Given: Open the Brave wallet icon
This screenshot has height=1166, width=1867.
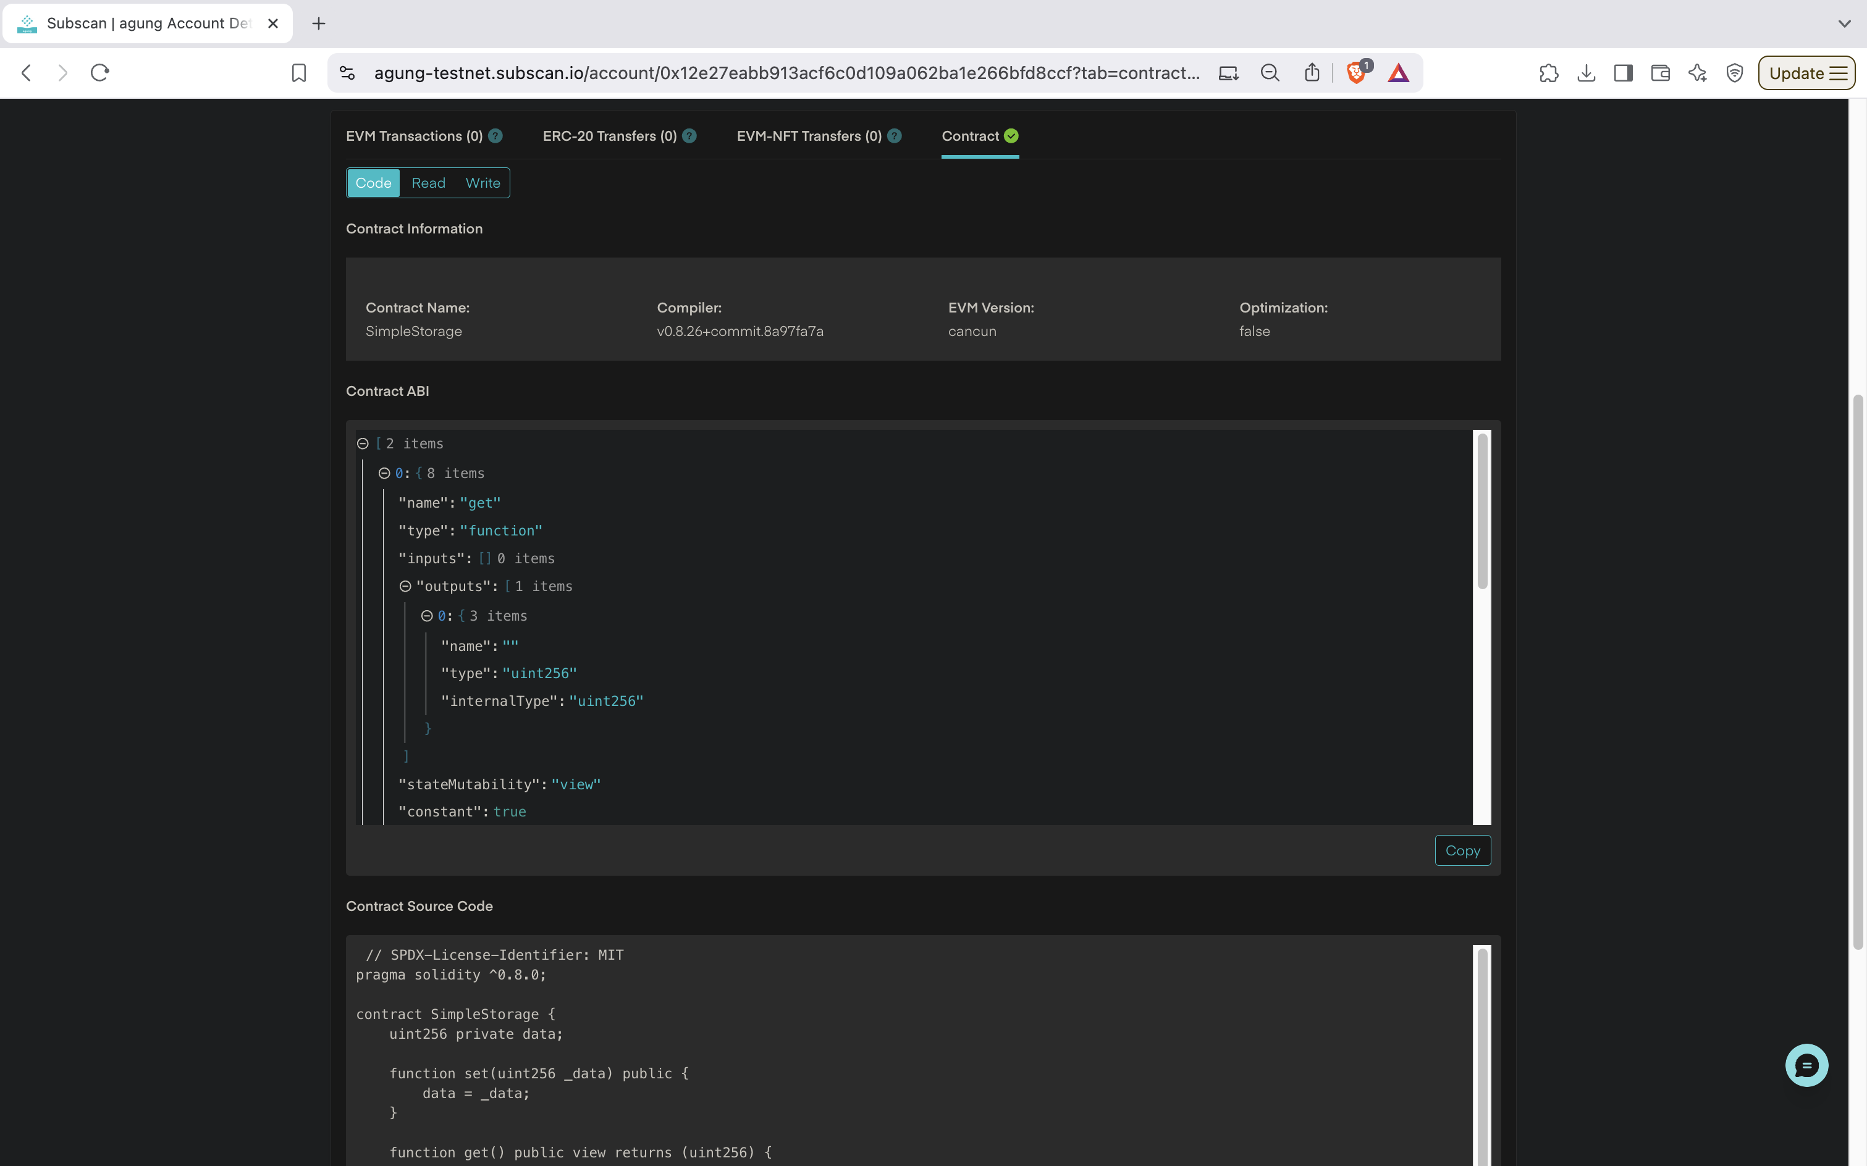Looking at the screenshot, I should [1660, 73].
